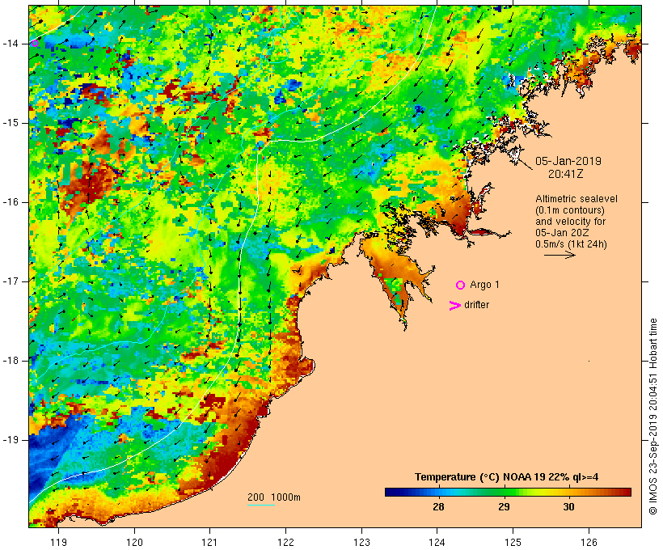Screen dimensions: 663x550
Task: Click the '0.5m/s (1kt 24h)' text
Action: (572, 244)
